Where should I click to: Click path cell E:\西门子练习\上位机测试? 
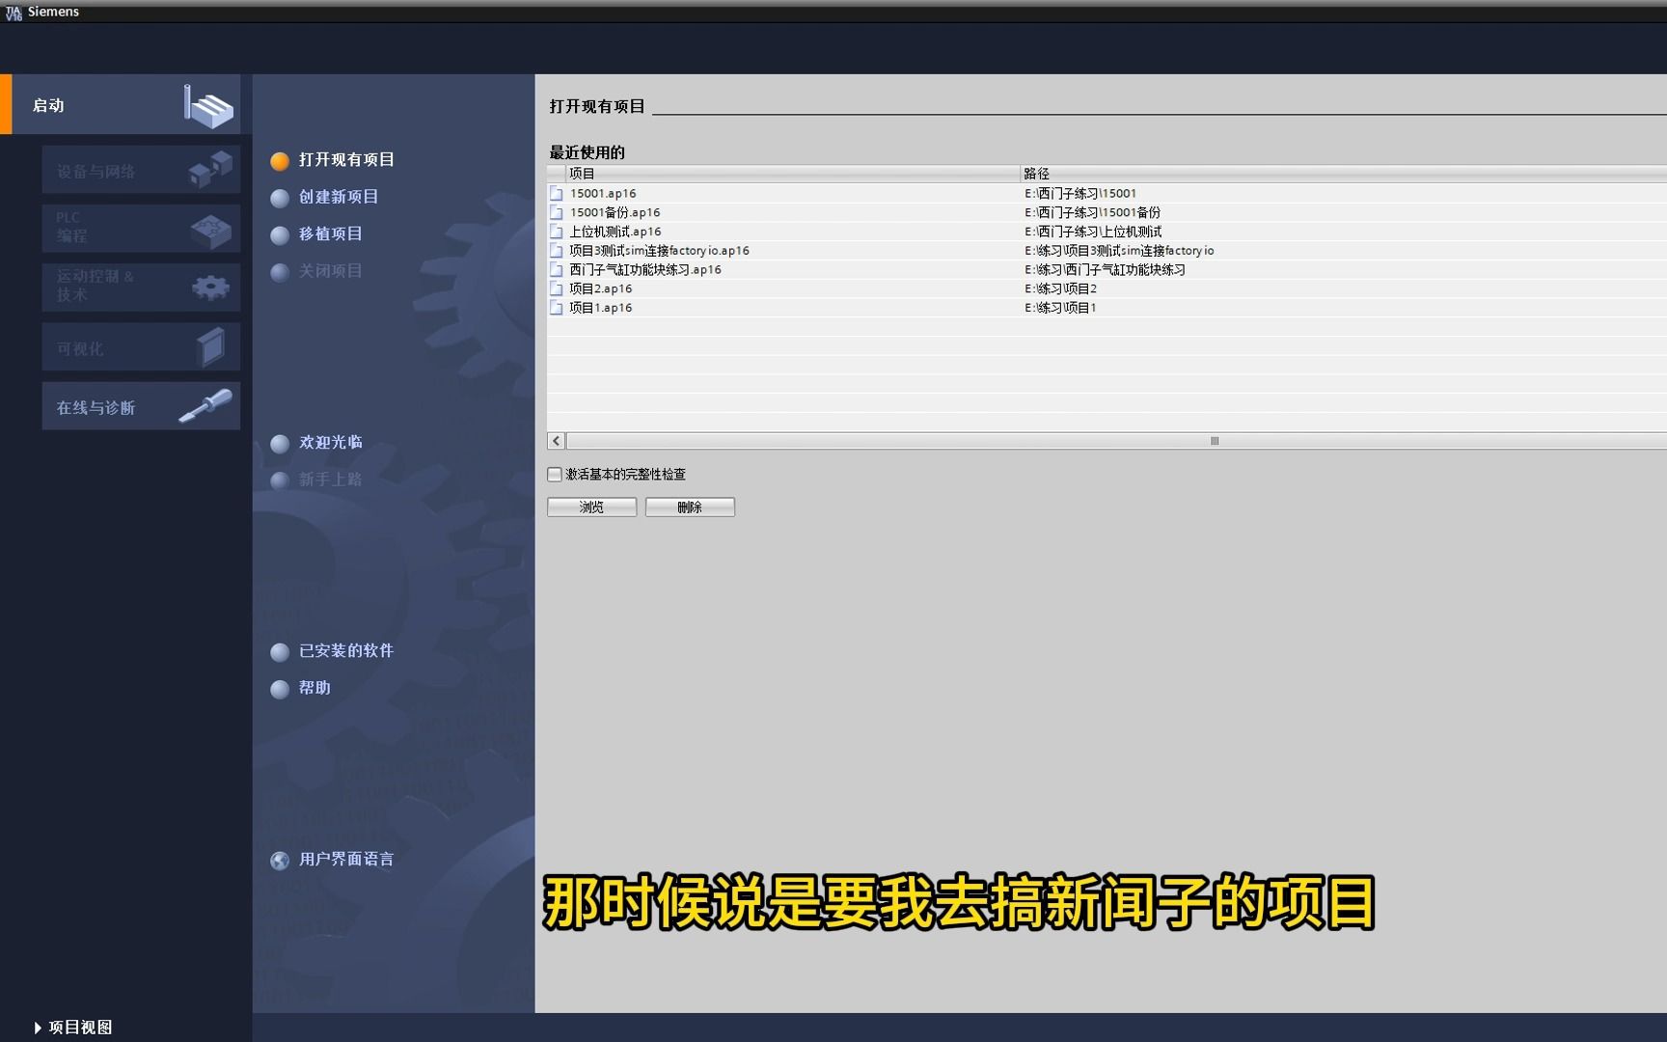[x=1093, y=232]
